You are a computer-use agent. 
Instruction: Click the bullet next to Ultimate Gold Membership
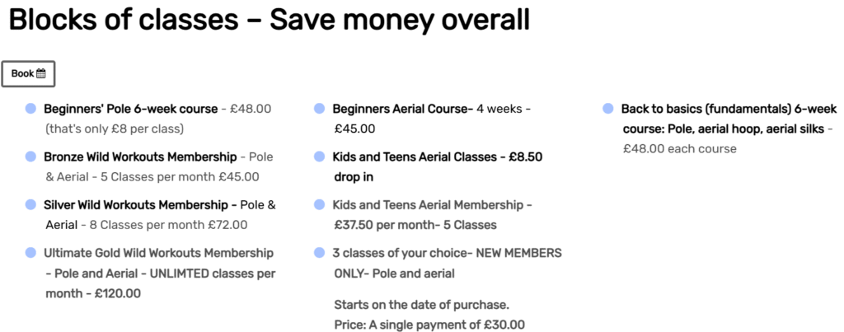pos(30,252)
